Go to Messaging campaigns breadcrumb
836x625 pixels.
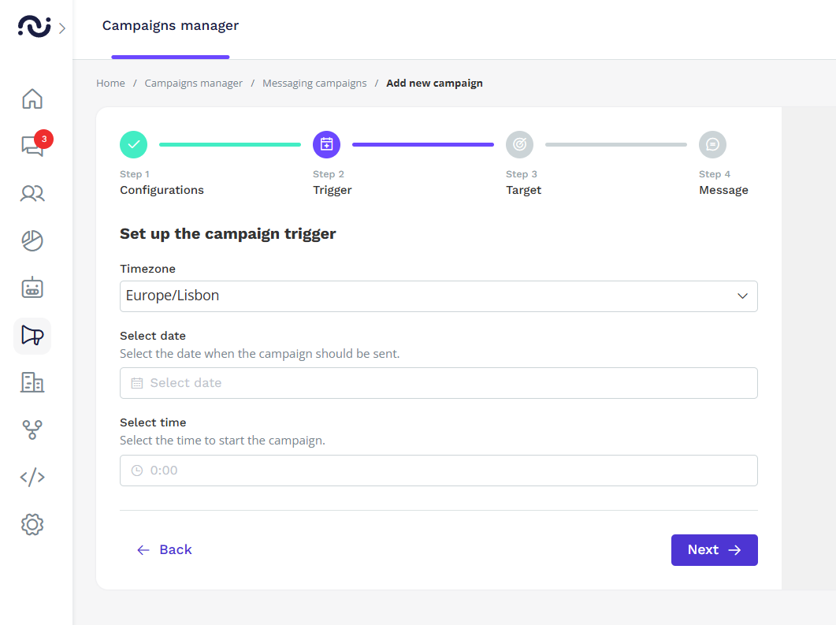tap(314, 83)
